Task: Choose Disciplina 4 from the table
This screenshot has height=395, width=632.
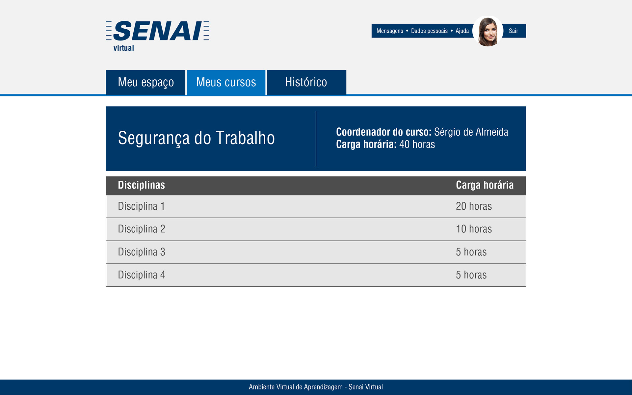Action: pyautogui.click(x=142, y=275)
